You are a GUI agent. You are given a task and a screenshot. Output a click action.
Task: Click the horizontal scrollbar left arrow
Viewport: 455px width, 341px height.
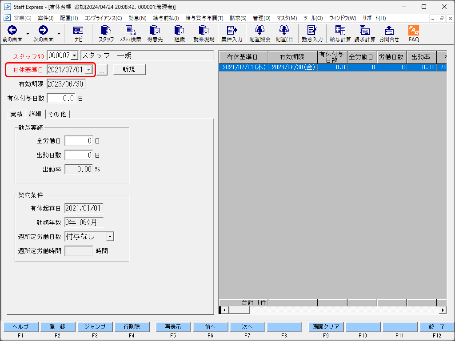coord(224,310)
